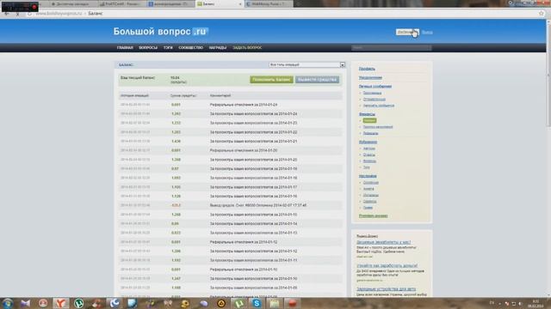Image resolution: width=551 pixels, height=309 pixels.
Task: Open the Переводы sidebar link
Action: [x=370, y=134]
